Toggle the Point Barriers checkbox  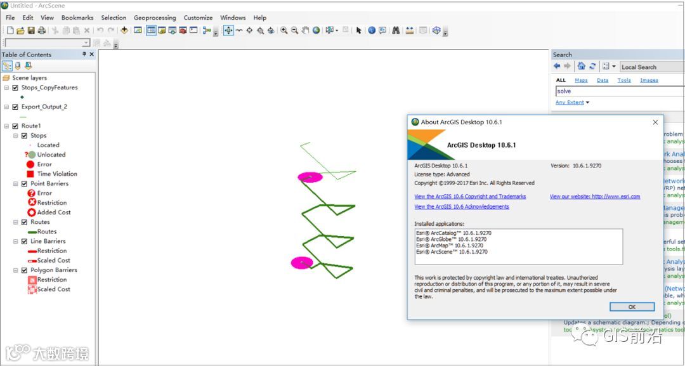(25, 183)
